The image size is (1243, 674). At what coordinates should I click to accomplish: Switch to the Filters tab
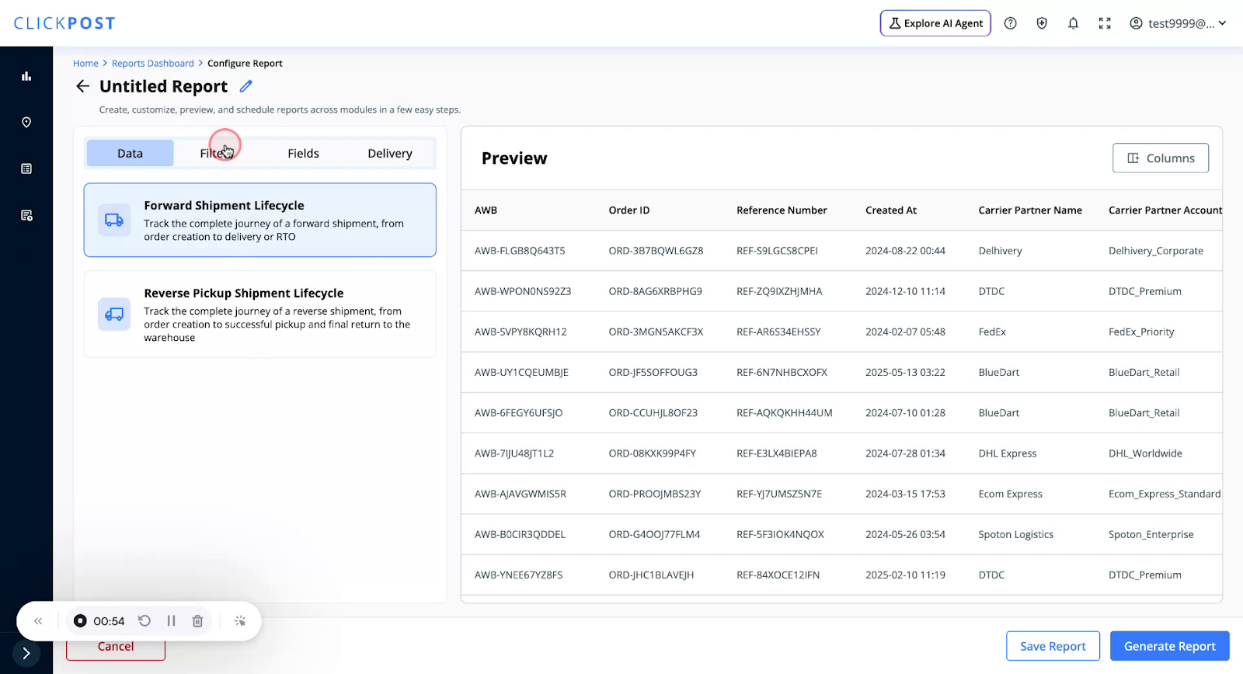pos(217,153)
